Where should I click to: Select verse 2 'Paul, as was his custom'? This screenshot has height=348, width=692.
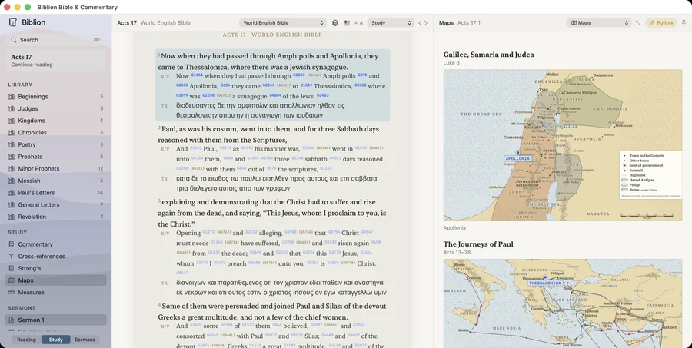268,134
